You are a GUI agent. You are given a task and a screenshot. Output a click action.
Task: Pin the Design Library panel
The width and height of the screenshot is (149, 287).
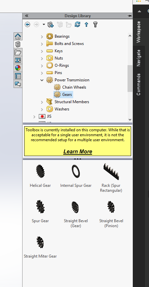[x=129, y=16]
